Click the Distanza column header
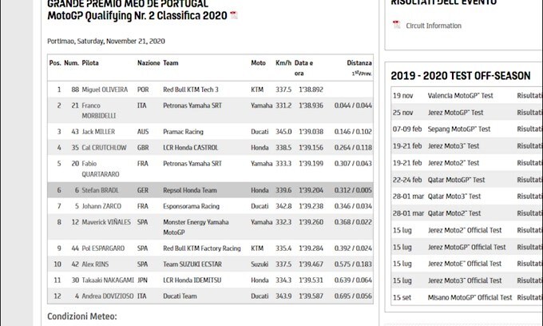 tap(359, 63)
